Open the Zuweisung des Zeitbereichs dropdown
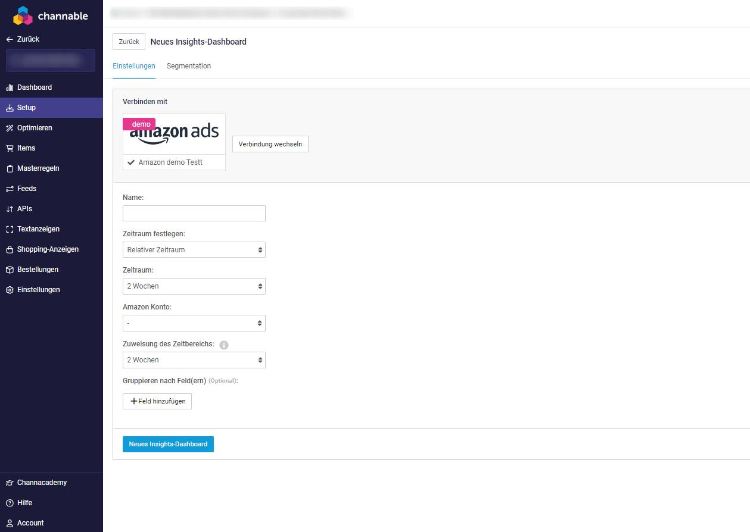The image size is (750, 532). 194,360
